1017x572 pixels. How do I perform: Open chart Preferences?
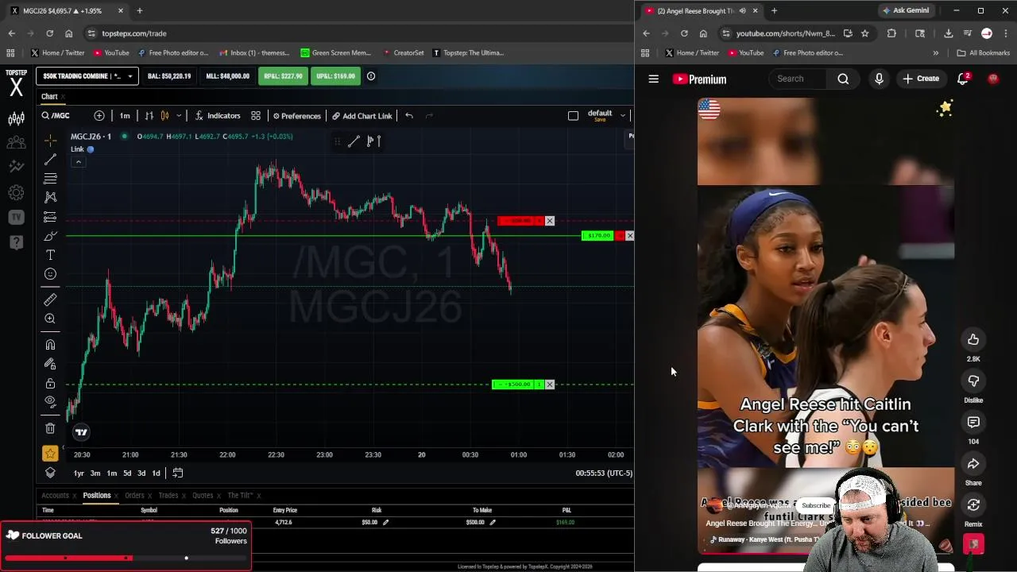(296, 116)
